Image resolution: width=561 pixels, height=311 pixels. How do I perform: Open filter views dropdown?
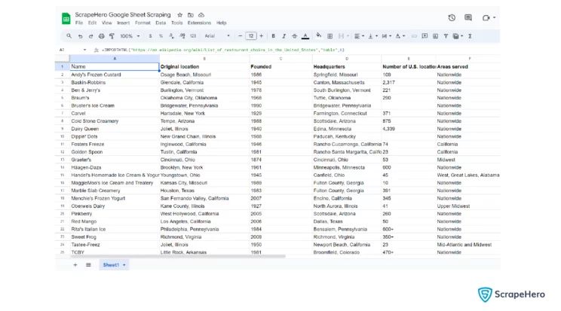(458, 36)
